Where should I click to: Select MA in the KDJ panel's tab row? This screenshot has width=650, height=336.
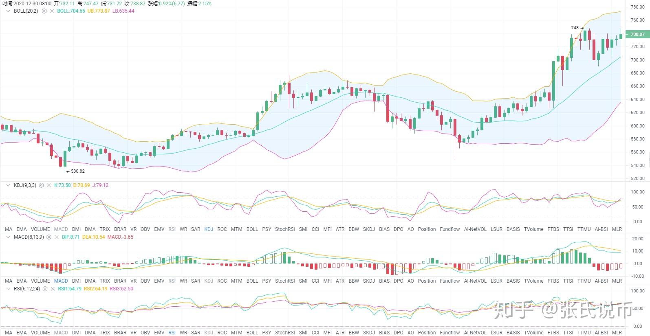9,229
